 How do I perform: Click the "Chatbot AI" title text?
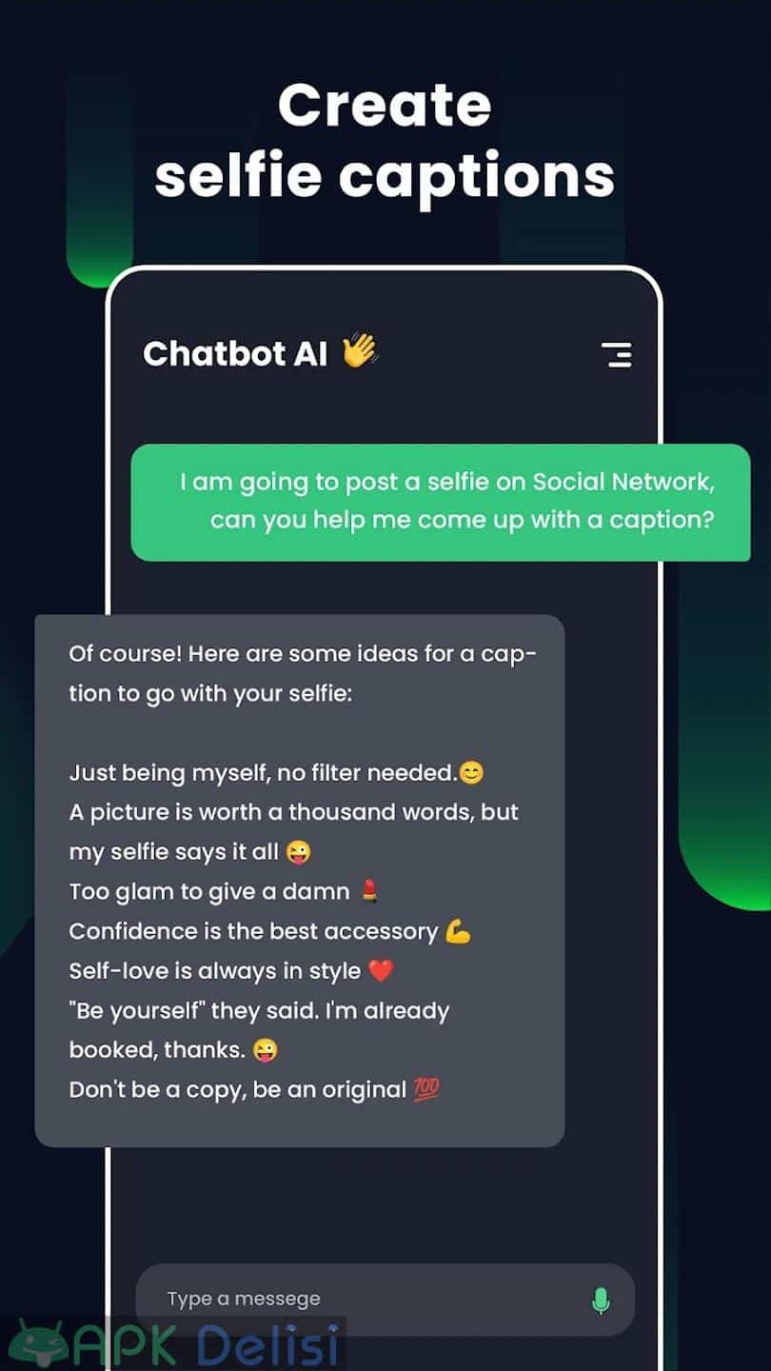tap(235, 353)
